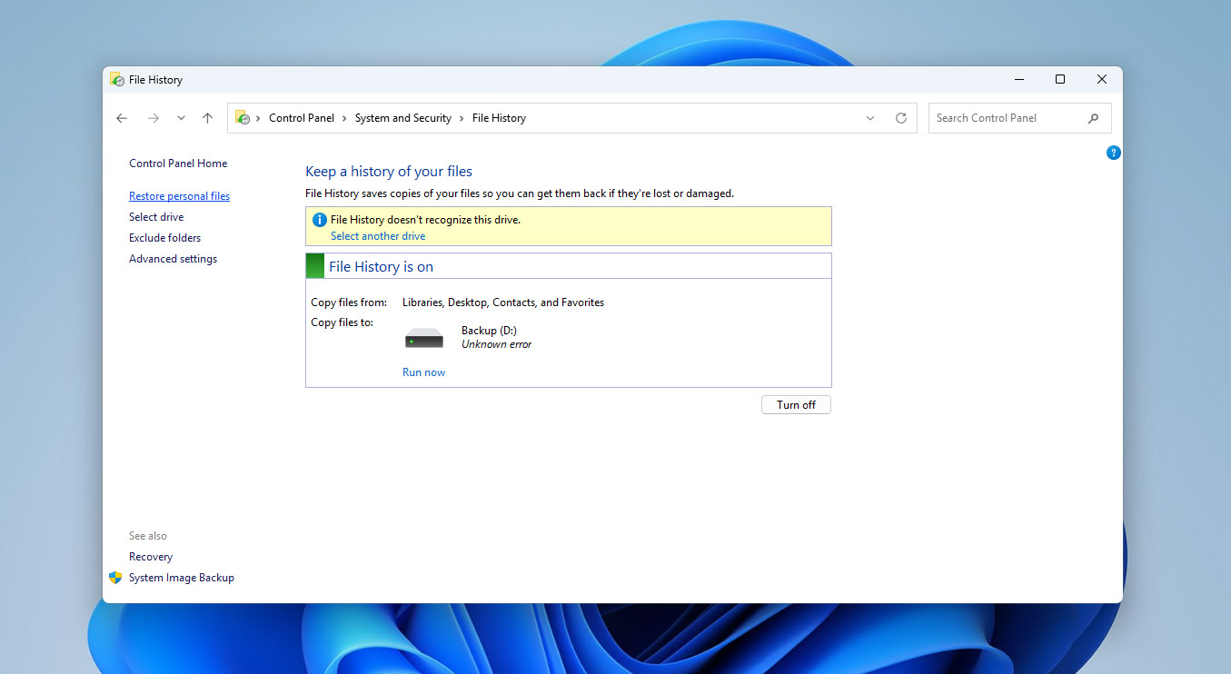The height and width of the screenshot is (674, 1231).
Task: Open System Image Backup via its shield icon
Action: pyautogui.click(x=115, y=577)
